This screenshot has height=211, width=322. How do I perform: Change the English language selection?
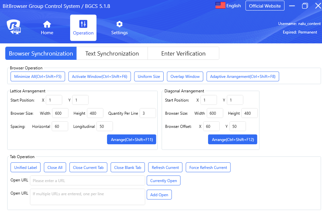click(233, 6)
